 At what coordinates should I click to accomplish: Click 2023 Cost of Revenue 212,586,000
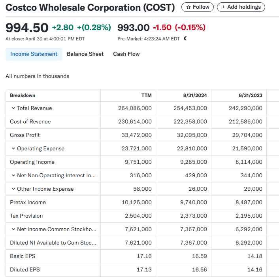(245, 121)
